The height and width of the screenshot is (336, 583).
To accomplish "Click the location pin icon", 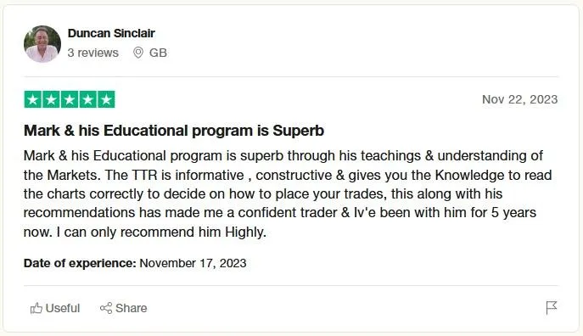I will 138,53.
